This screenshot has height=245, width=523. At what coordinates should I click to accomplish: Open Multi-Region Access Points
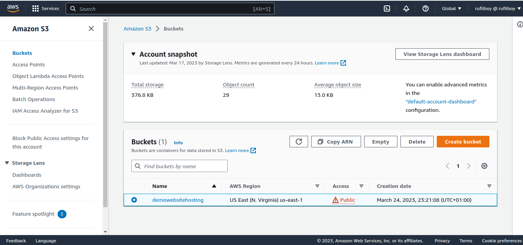pyautogui.click(x=45, y=88)
